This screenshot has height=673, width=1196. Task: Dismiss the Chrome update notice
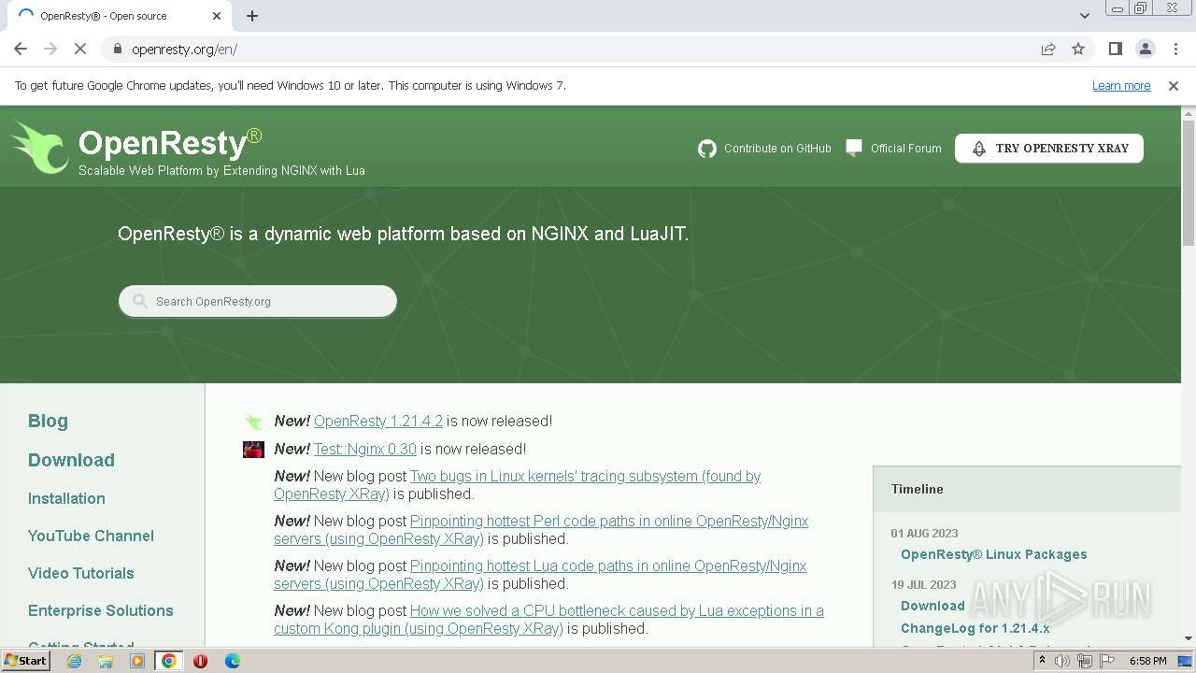1174,86
